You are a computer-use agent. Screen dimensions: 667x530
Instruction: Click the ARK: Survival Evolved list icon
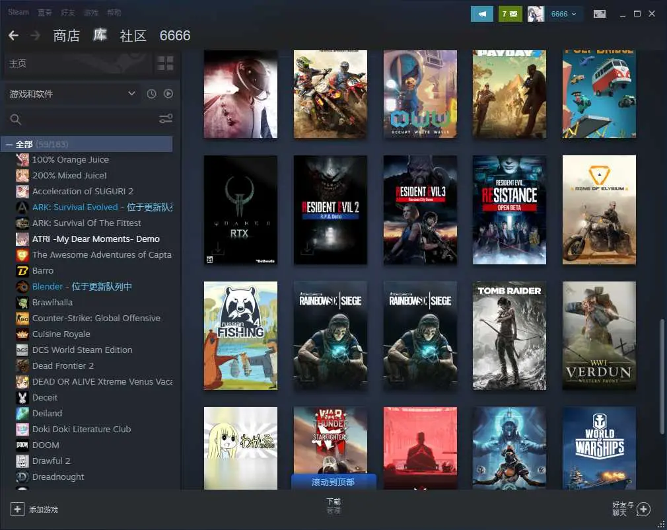coord(22,208)
